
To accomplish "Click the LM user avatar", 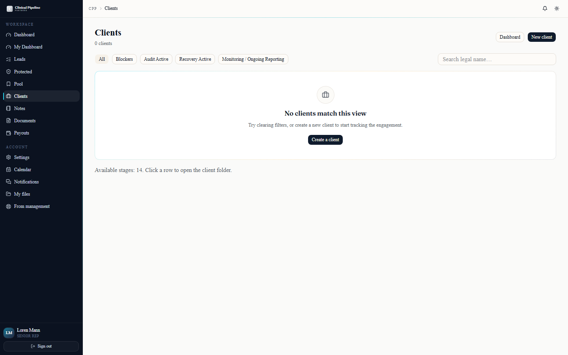I will tap(9, 333).
